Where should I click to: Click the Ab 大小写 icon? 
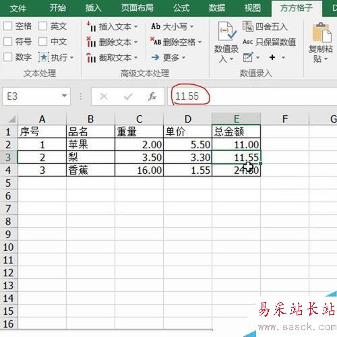click(156, 26)
